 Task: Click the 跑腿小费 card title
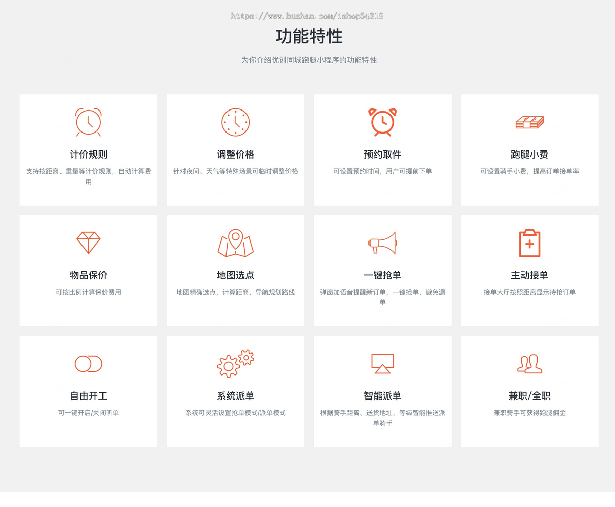point(529,155)
